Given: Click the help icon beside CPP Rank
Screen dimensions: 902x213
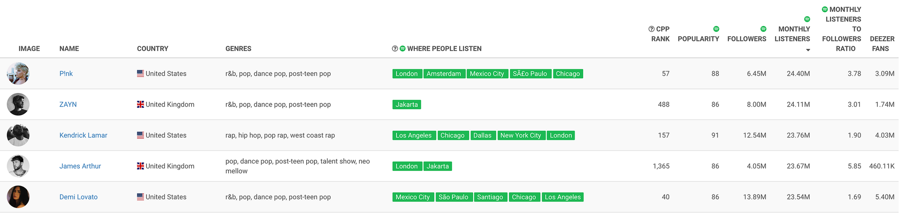Looking at the screenshot, I should (651, 29).
